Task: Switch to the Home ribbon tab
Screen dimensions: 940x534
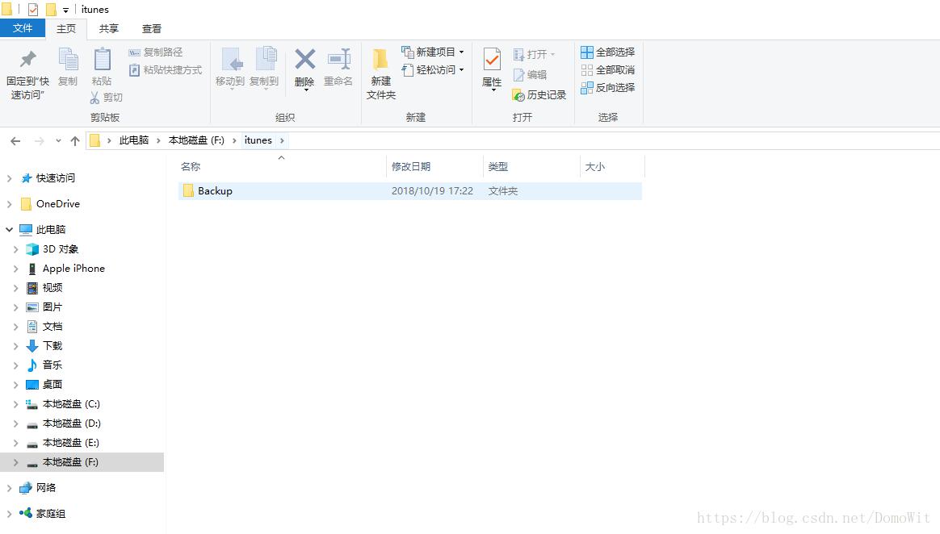Action: coord(66,29)
